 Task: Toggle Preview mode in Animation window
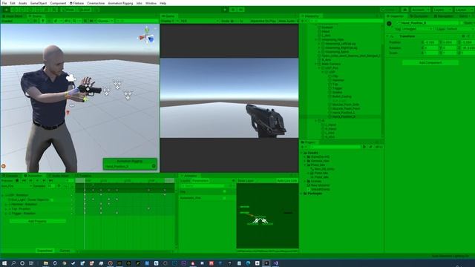(x=7, y=181)
